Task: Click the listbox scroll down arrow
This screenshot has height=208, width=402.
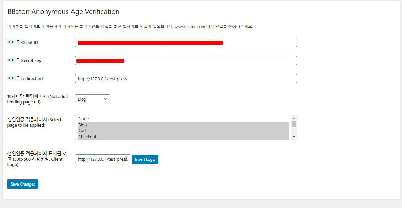Action: pos(294,137)
